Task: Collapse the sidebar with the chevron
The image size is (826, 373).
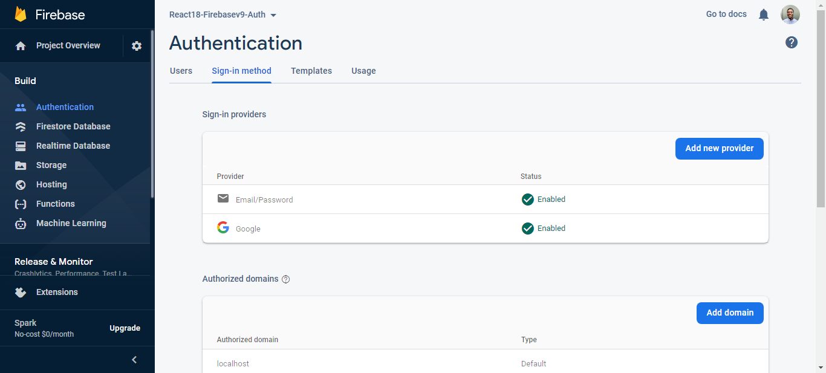Action: pyautogui.click(x=134, y=360)
